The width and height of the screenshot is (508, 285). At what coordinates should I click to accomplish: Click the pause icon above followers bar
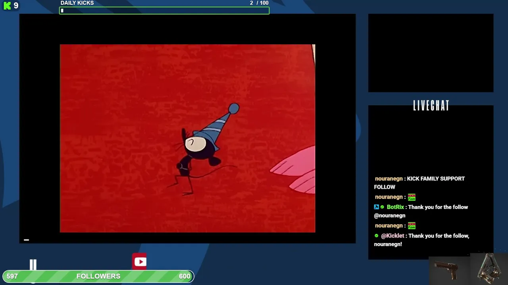pos(33,265)
